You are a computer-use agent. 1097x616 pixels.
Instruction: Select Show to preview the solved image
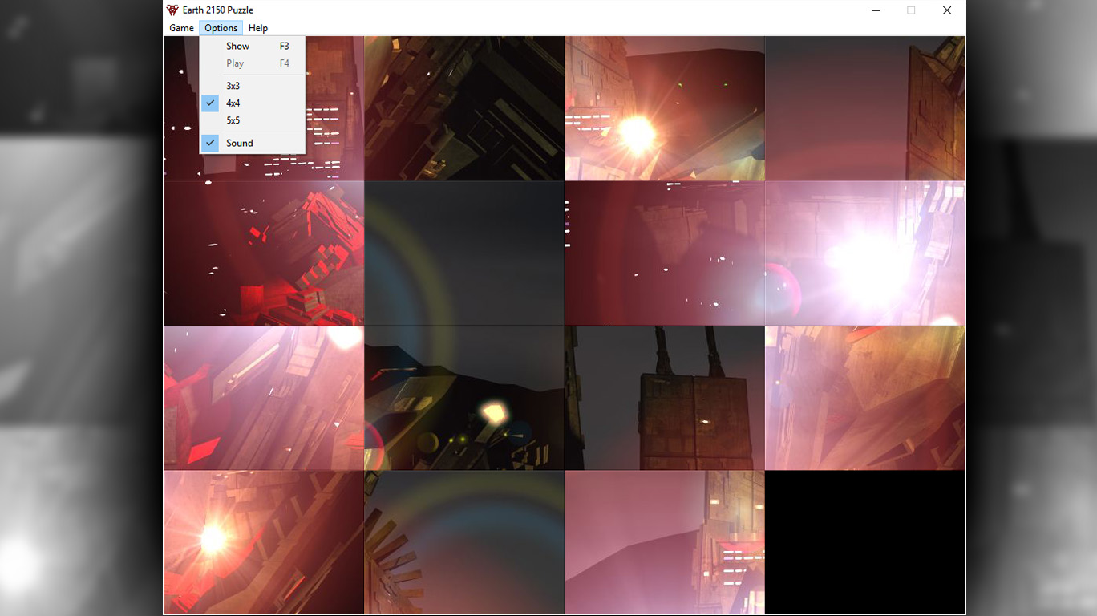(x=237, y=46)
